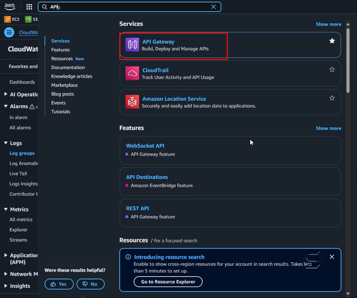Viewport: 357px width, 298px height.
Task: Select the Resources search category
Action: [x=62, y=59]
